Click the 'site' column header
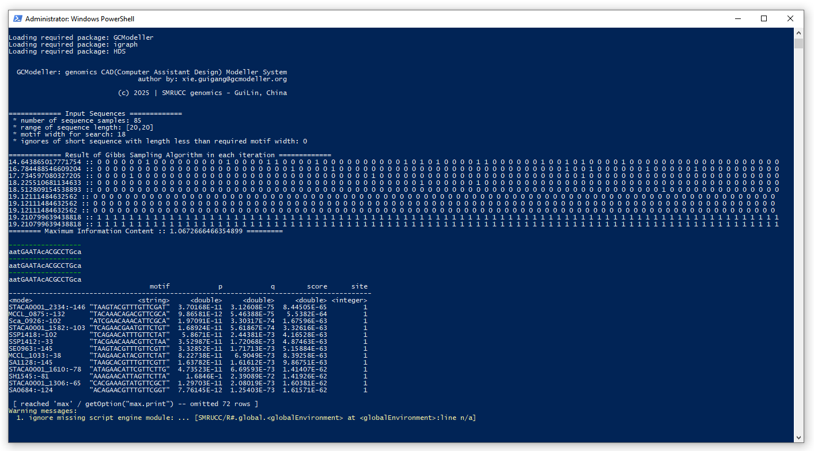 [359, 286]
